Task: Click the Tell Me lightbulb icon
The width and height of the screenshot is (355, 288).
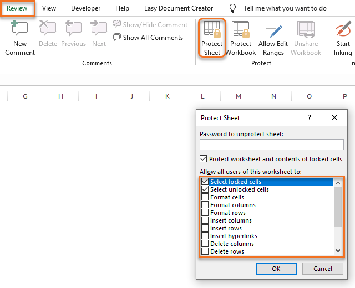Action: coord(233,8)
